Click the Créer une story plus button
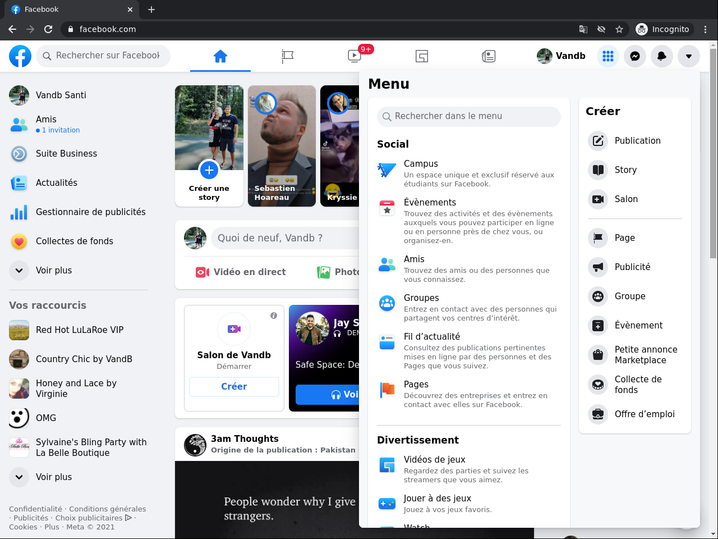 [x=209, y=170]
